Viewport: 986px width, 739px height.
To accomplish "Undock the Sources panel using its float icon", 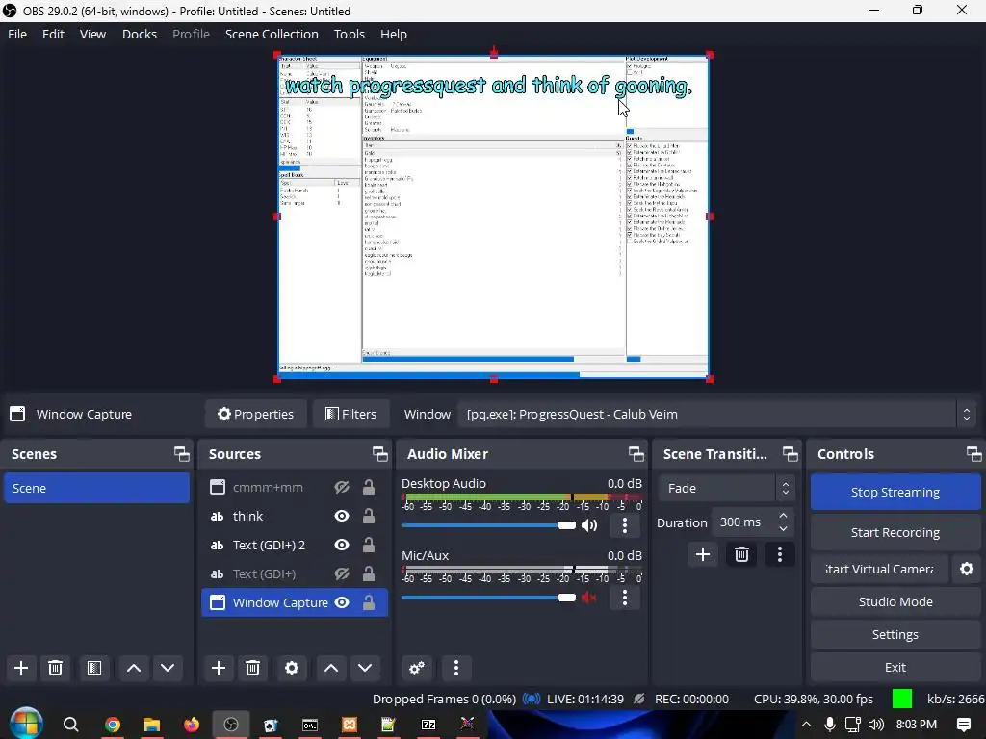I will [379, 454].
